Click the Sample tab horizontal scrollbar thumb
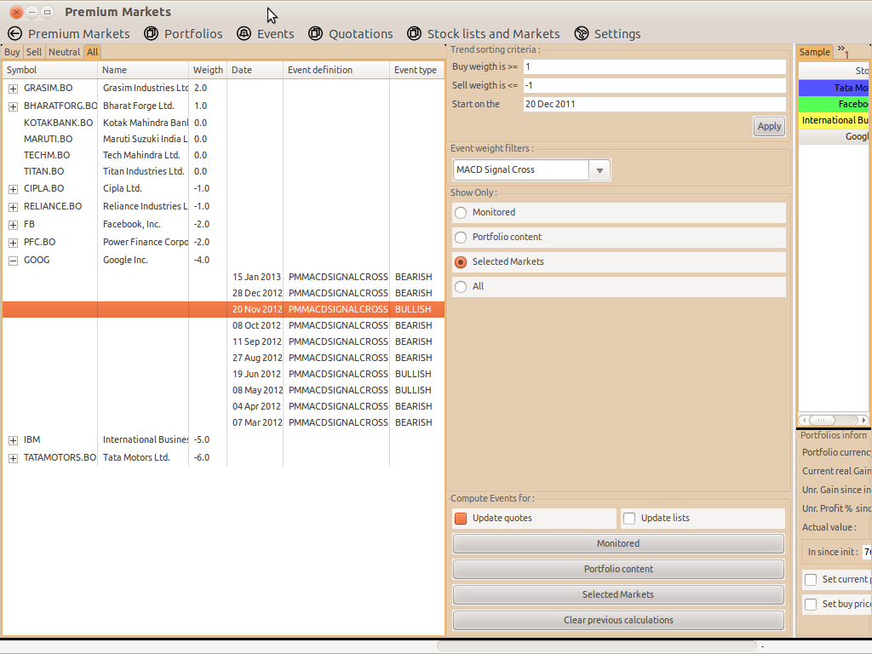Viewport: 872px width, 654px height. (822, 420)
